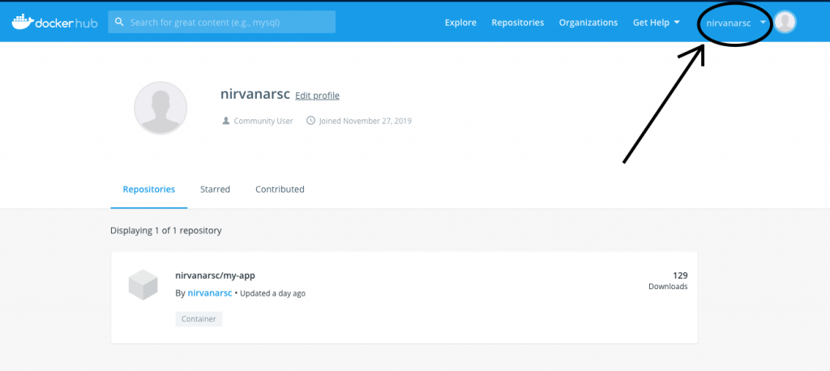Click the user avatar in top bar
Screen dimensions: 830x371
[784, 23]
